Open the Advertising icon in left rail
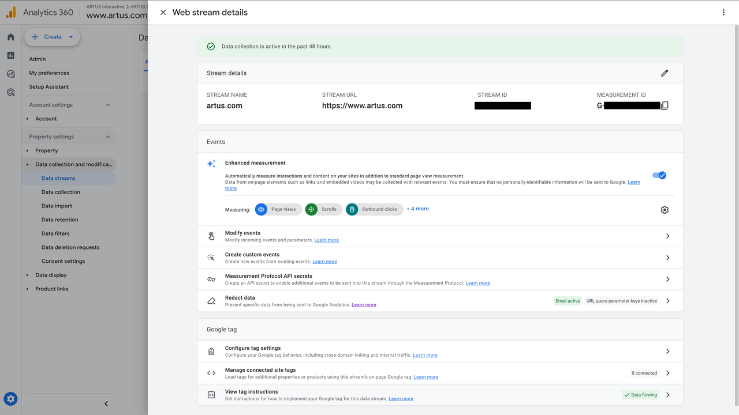Image resolution: width=739 pixels, height=415 pixels. pos(10,92)
